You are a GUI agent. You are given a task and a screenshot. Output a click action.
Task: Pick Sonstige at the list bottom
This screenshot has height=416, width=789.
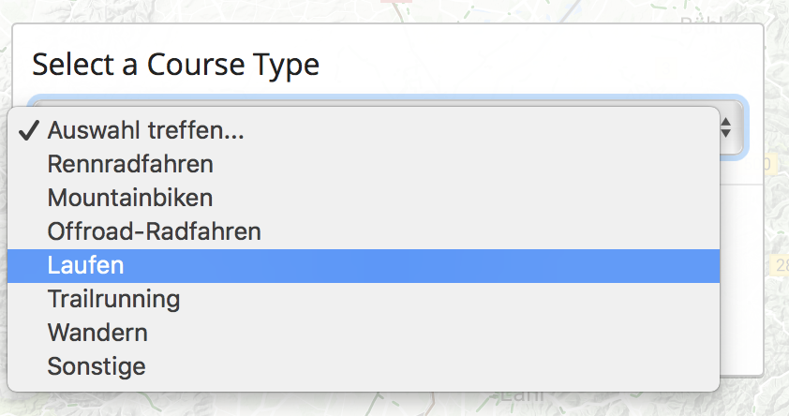pyautogui.click(x=97, y=365)
